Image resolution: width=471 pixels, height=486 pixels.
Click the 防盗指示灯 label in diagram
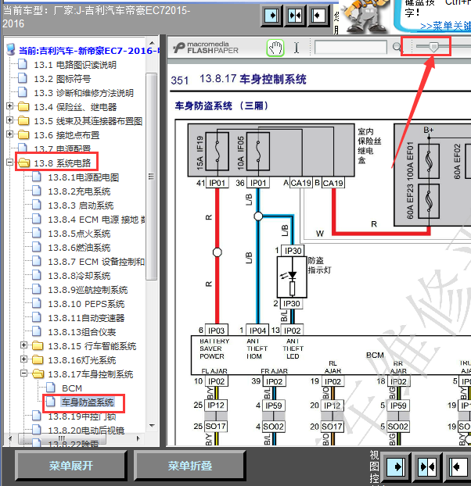click(x=319, y=265)
